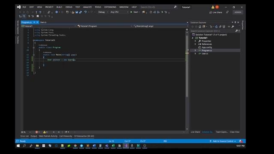
Task: Click the yellow warning notification icon
Action: (213, 7)
